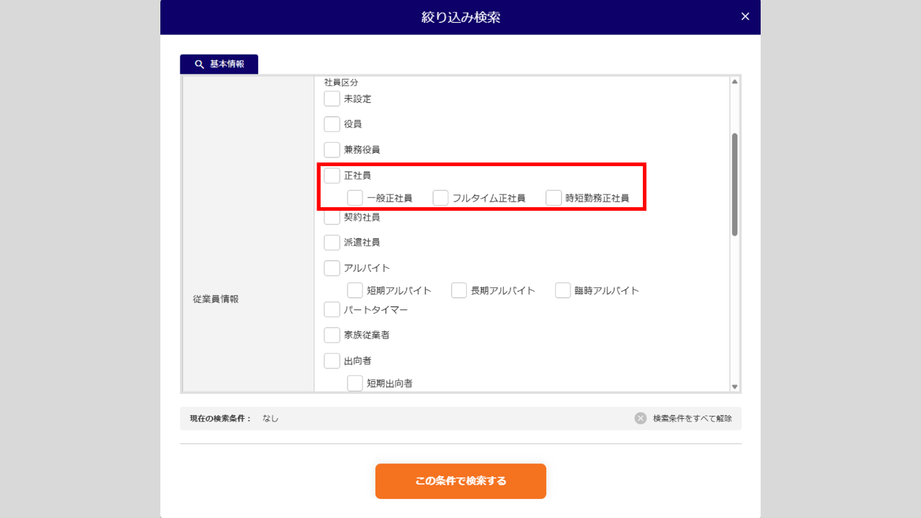921x518 pixels.
Task: Tick the 派遣社員 checkbox
Action: tap(332, 243)
